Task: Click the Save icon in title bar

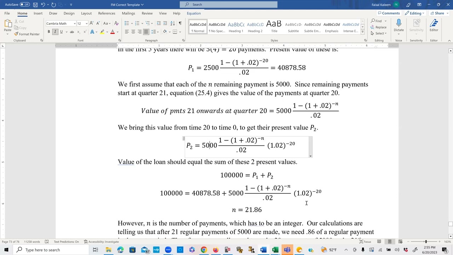Action: [x=35, y=5]
